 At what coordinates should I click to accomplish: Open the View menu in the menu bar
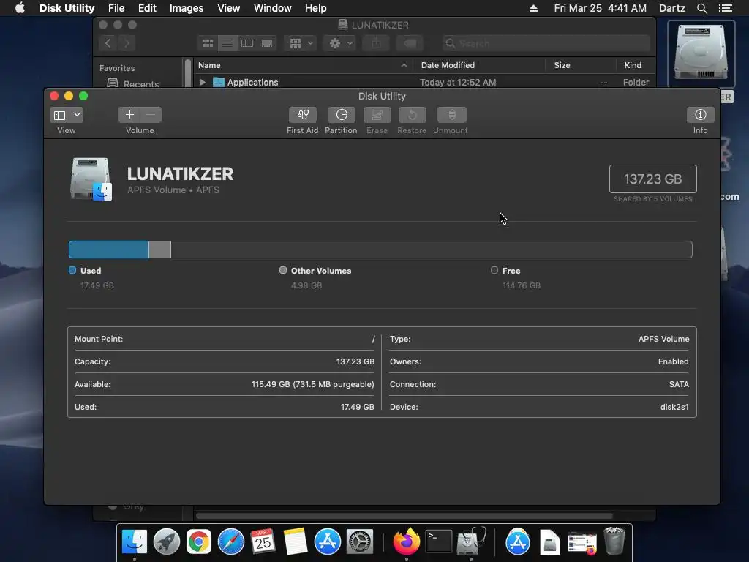click(x=228, y=8)
